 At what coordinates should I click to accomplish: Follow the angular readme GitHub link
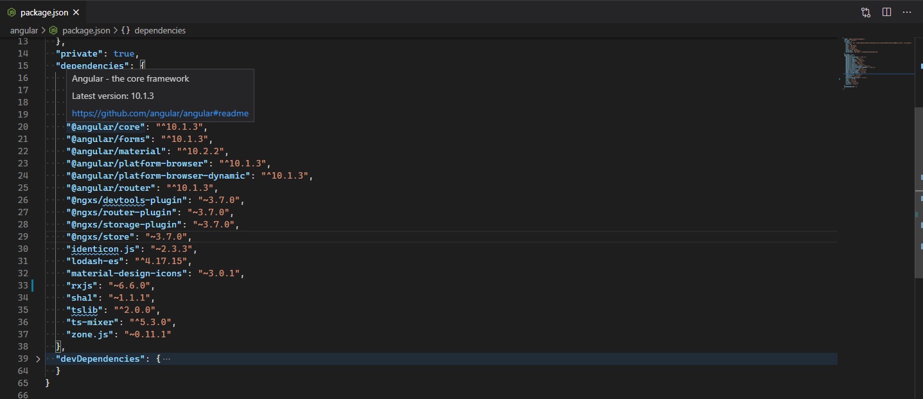160,113
